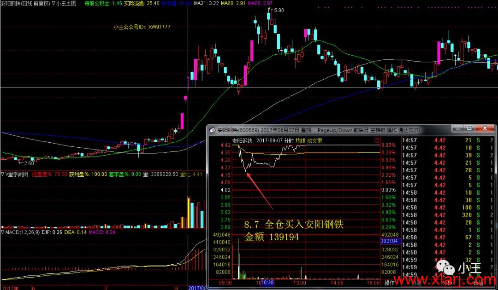Click the 382704 volume value tag
This screenshot has height=290, width=498.
point(391,241)
